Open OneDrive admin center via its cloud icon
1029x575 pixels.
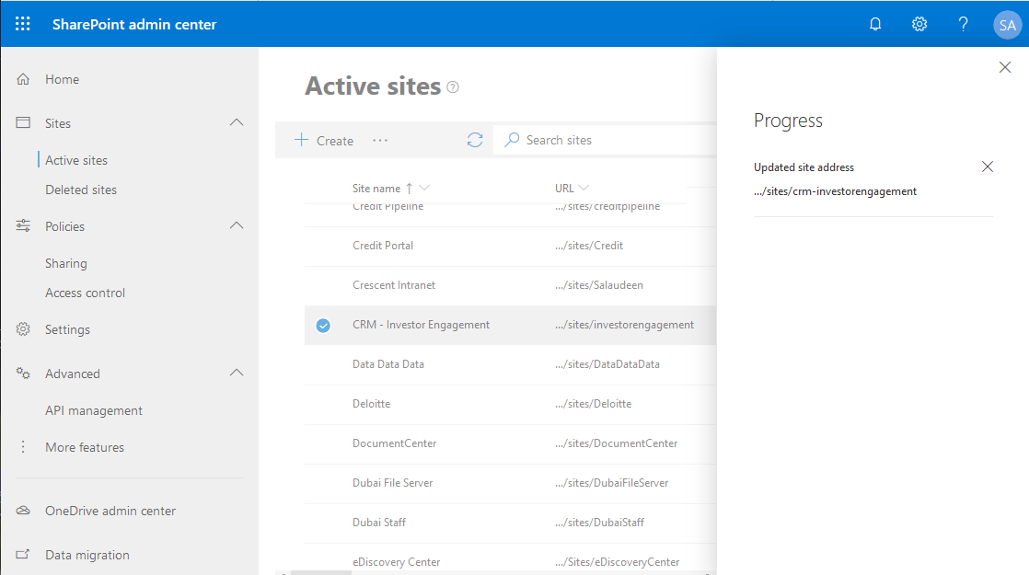(x=22, y=511)
